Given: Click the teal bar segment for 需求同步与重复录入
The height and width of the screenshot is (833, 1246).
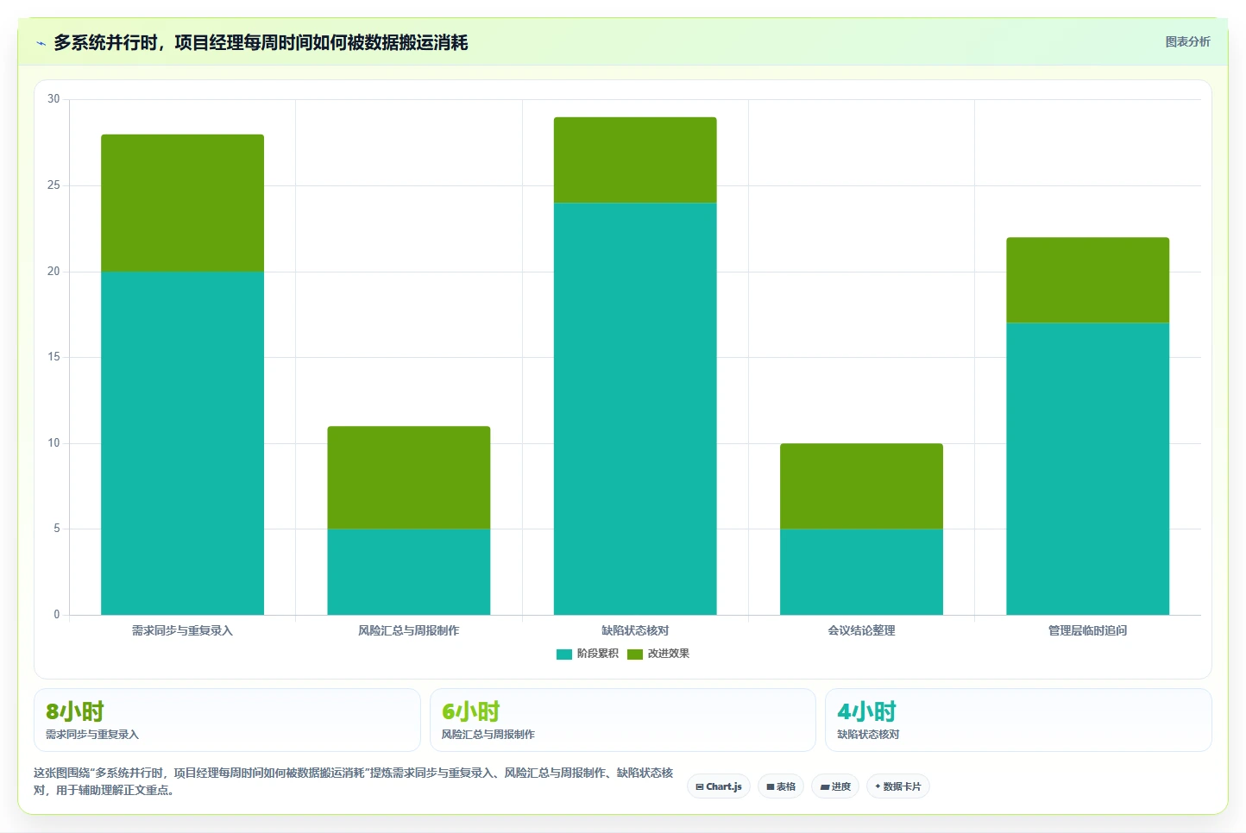Looking at the screenshot, I should [182, 443].
